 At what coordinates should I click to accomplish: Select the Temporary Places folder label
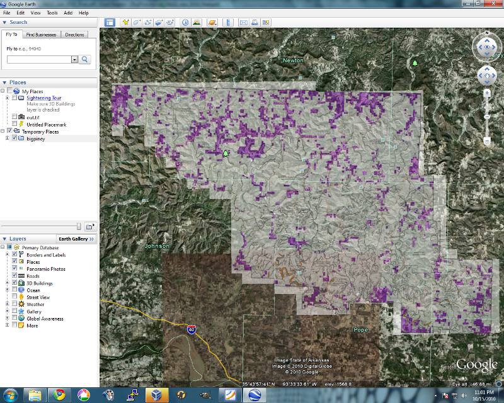point(40,132)
